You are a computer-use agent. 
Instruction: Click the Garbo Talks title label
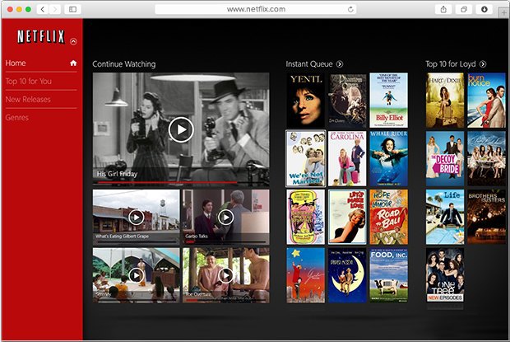click(197, 237)
